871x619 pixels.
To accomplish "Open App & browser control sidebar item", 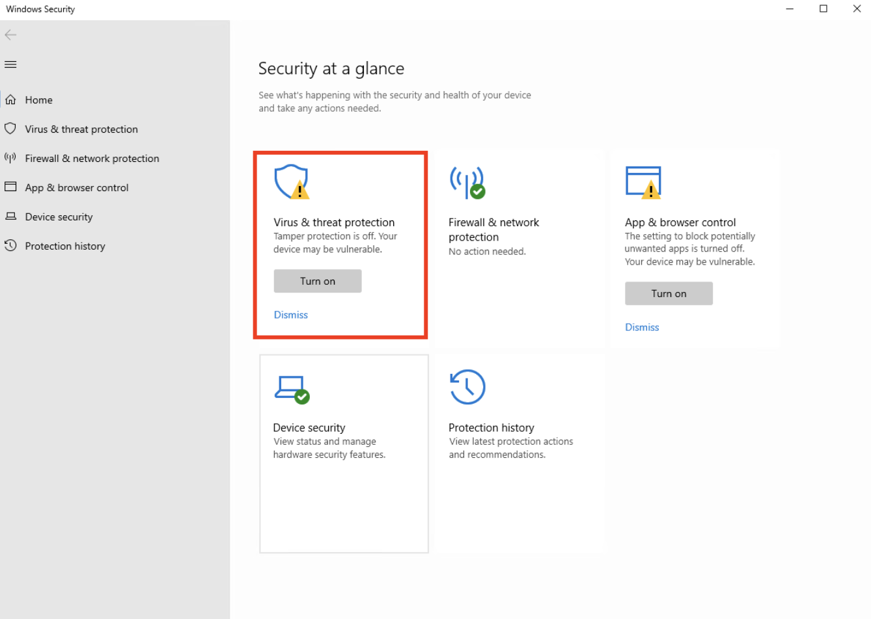I will (77, 188).
